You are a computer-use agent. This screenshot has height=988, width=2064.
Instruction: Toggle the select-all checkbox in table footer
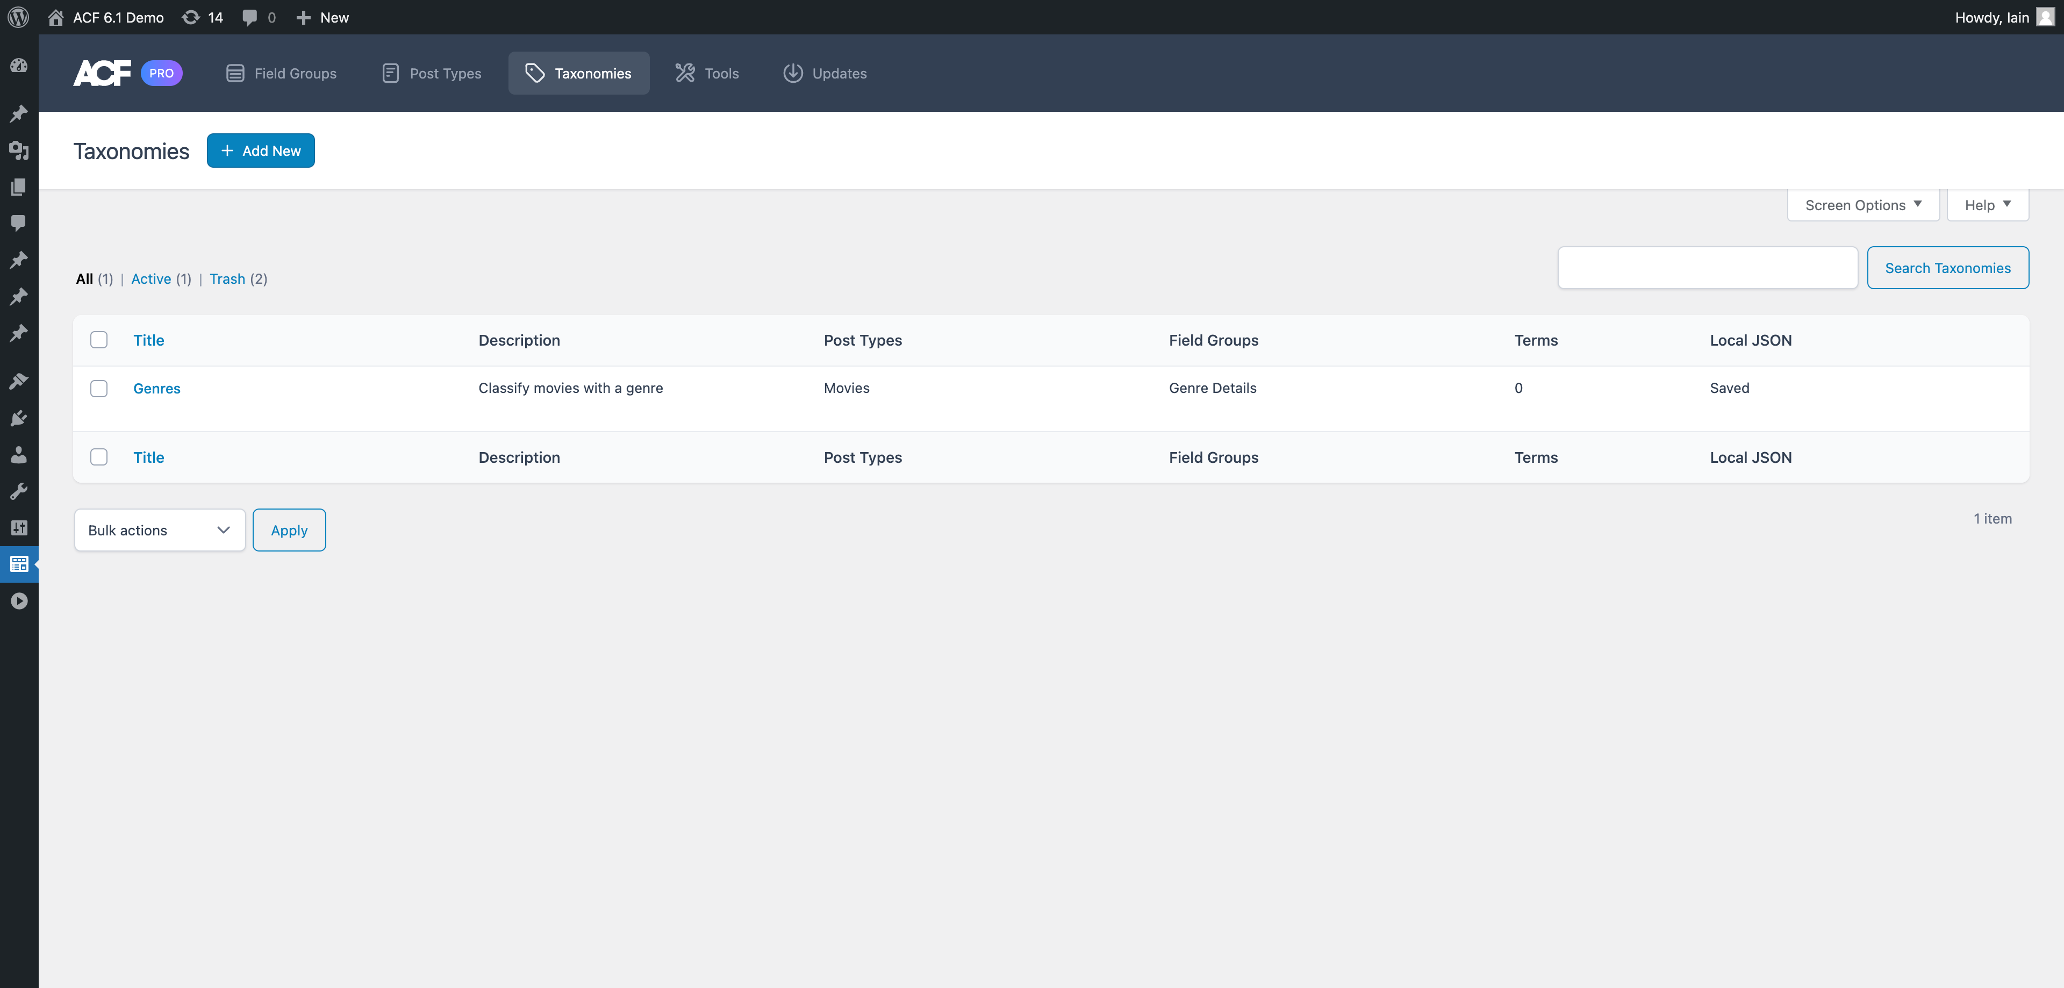[x=98, y=457]
